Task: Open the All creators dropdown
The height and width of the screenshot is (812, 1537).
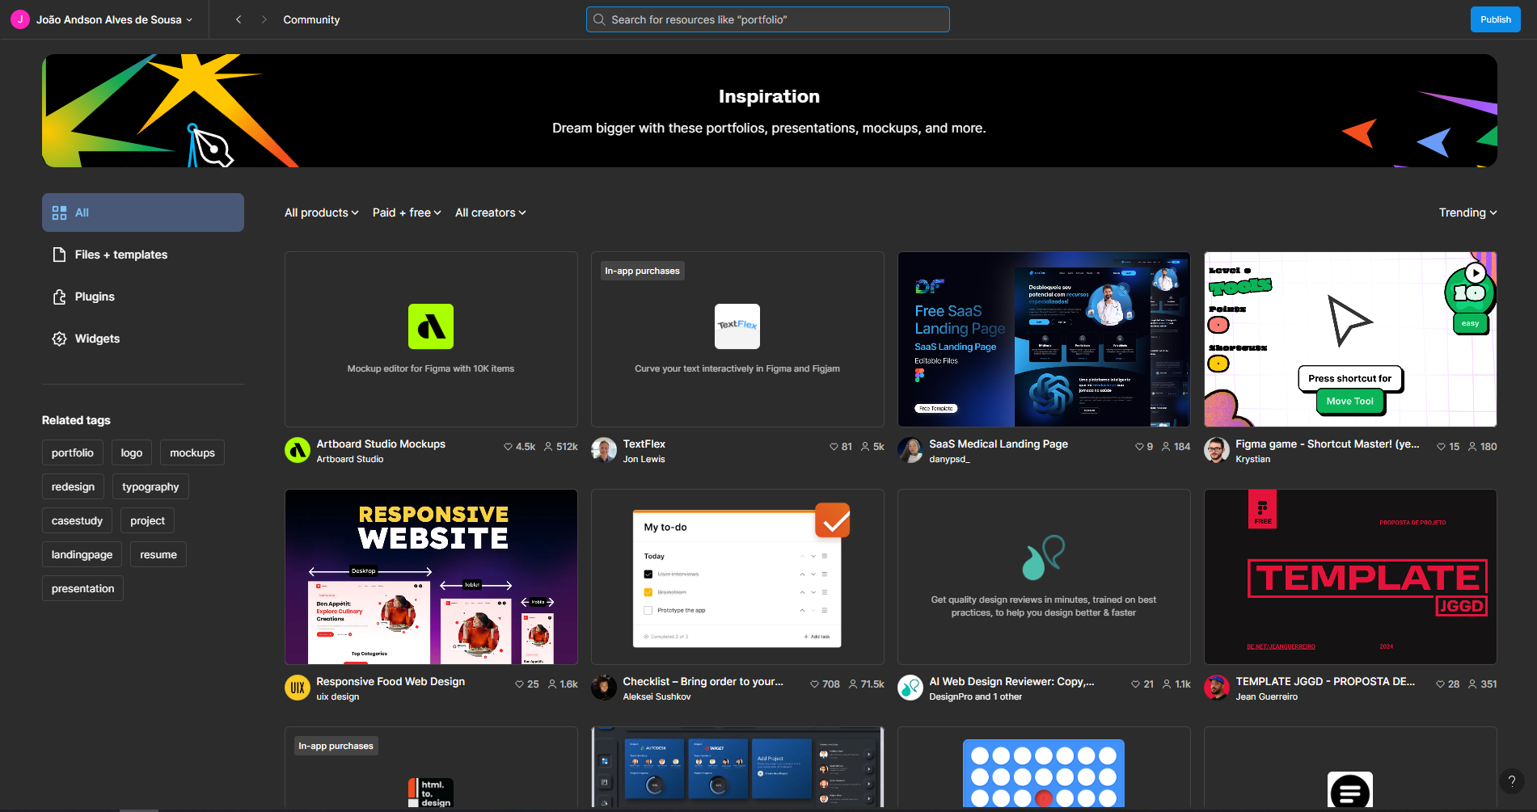Action: click(490, 212)
